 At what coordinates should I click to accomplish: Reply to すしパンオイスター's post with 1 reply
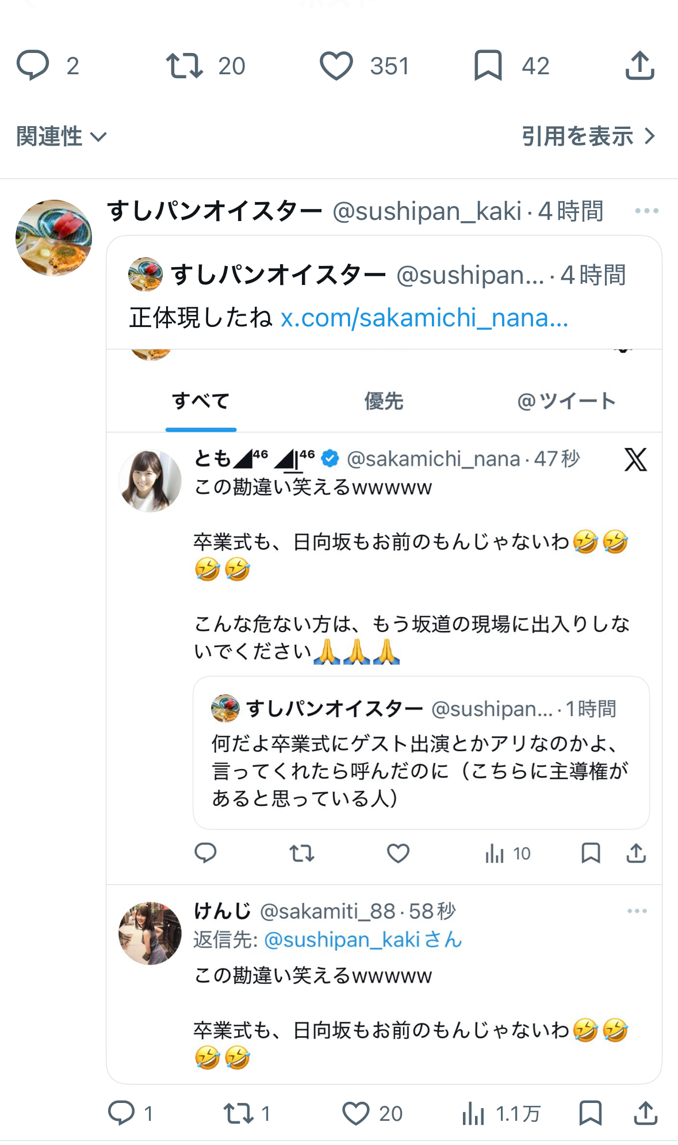coord(122,1113)
